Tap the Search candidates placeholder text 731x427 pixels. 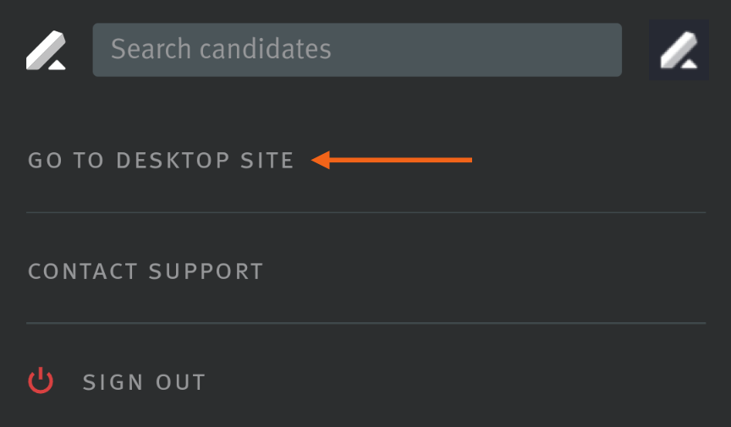pos(221,49)
